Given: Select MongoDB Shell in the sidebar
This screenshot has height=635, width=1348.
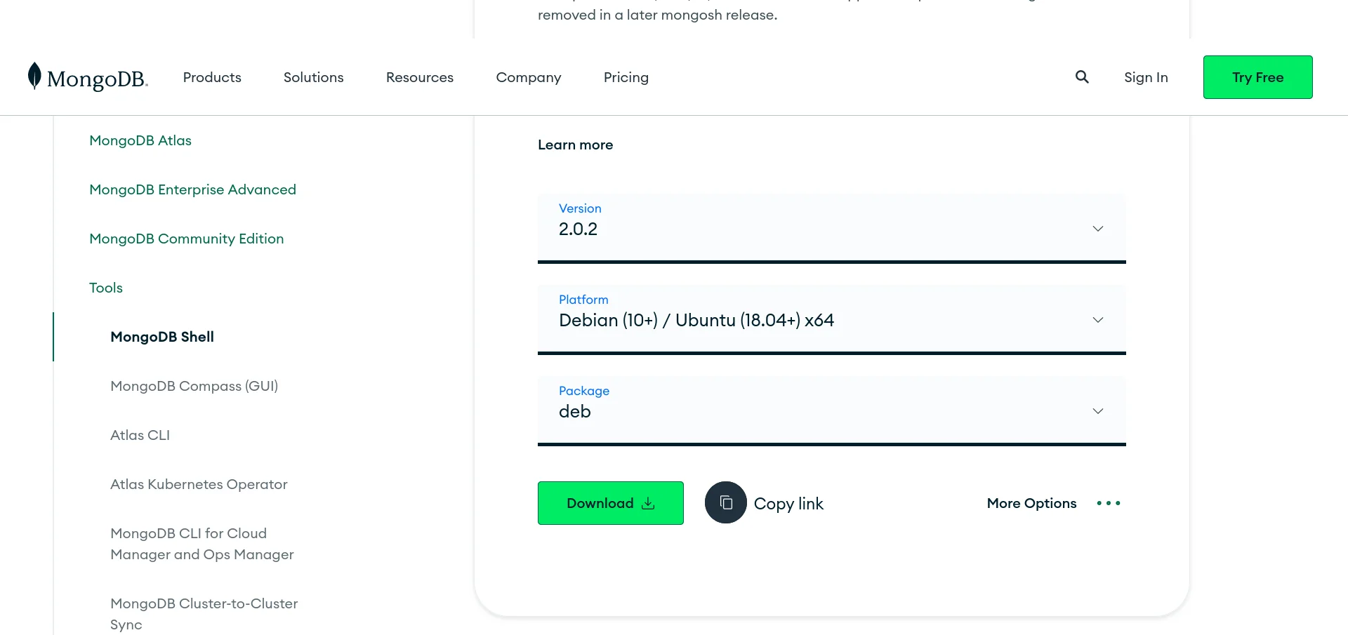Looking at the screenshot, I should click(162, 337).
